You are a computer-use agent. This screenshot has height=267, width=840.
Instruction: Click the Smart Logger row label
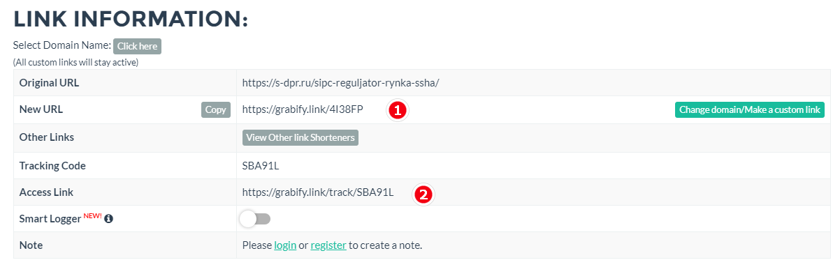tap(50, 219)
